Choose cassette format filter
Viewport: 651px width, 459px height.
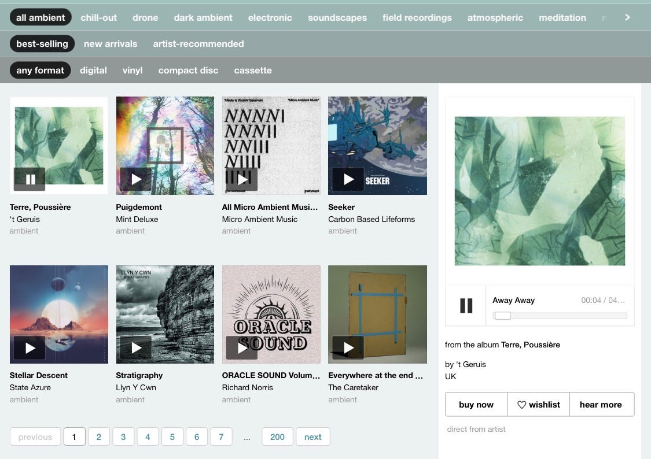[253, 70]
